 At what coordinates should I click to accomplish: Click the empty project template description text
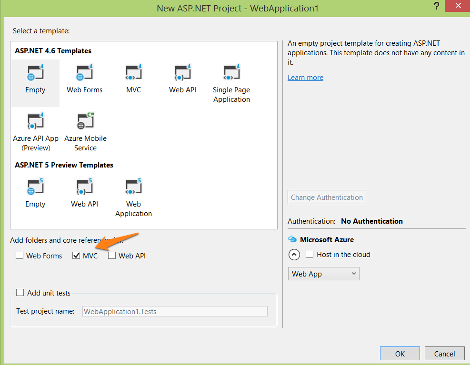pyautogui.click(x=376, y=53)
